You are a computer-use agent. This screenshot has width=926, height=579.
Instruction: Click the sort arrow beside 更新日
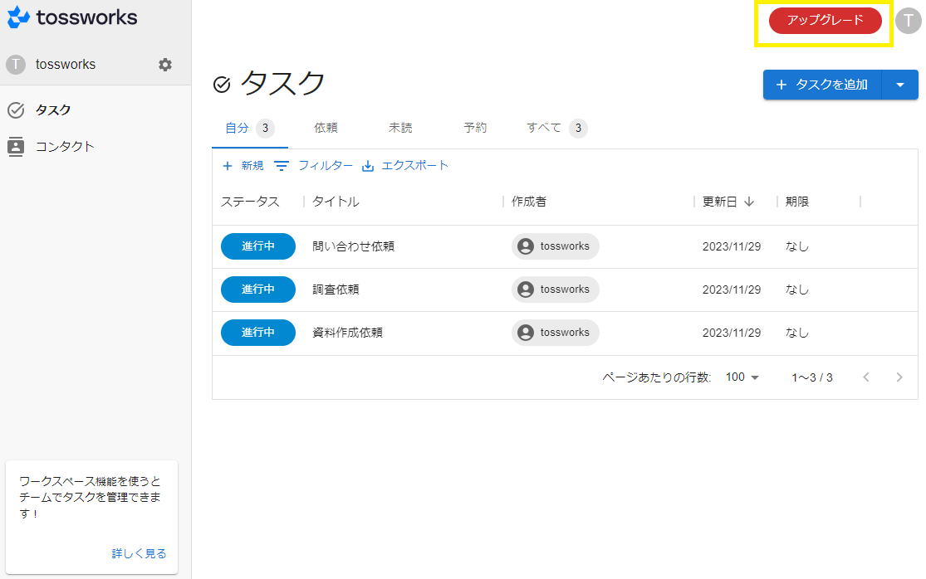(749, 202)
